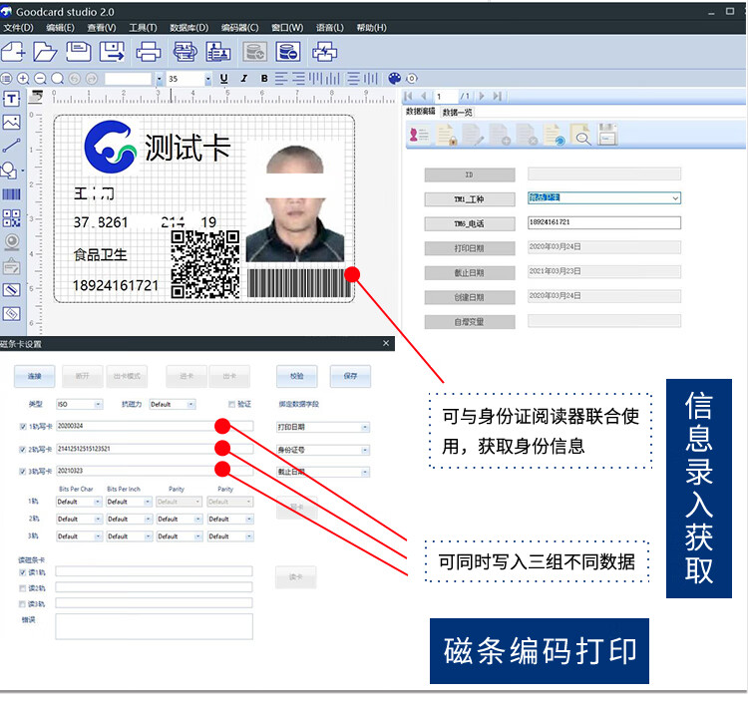Click the document lock icon in data toolbar
The image size is (748, 709).
click(447, 135)
